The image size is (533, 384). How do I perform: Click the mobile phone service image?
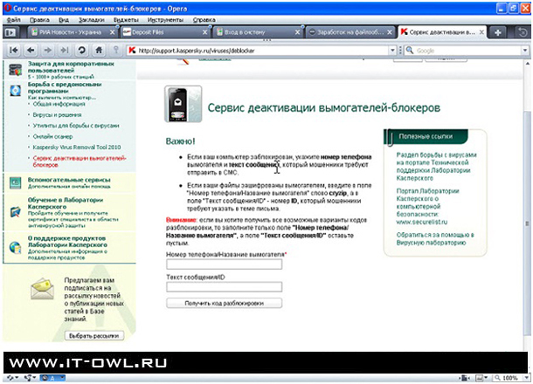[x=183, y=104]
